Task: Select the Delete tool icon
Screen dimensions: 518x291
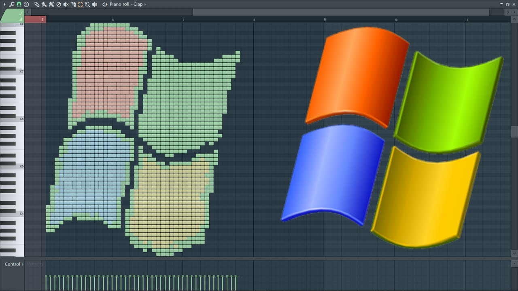Action: click(x=59, y=4)
